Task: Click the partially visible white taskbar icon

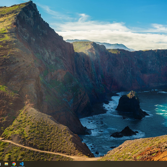Action: tap(0, 164)
